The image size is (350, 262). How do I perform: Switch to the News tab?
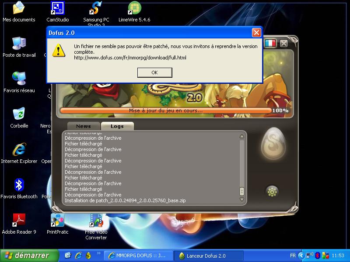[84, 126]
